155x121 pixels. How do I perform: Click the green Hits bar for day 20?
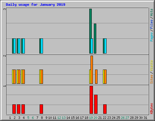(x=95, y=38)
